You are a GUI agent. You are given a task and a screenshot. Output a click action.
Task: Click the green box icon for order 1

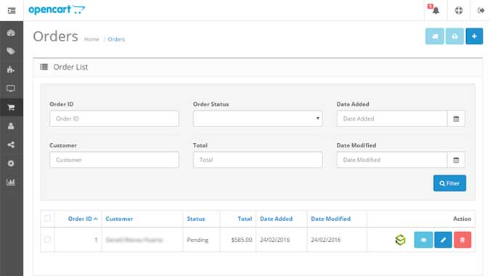point(400,240)
